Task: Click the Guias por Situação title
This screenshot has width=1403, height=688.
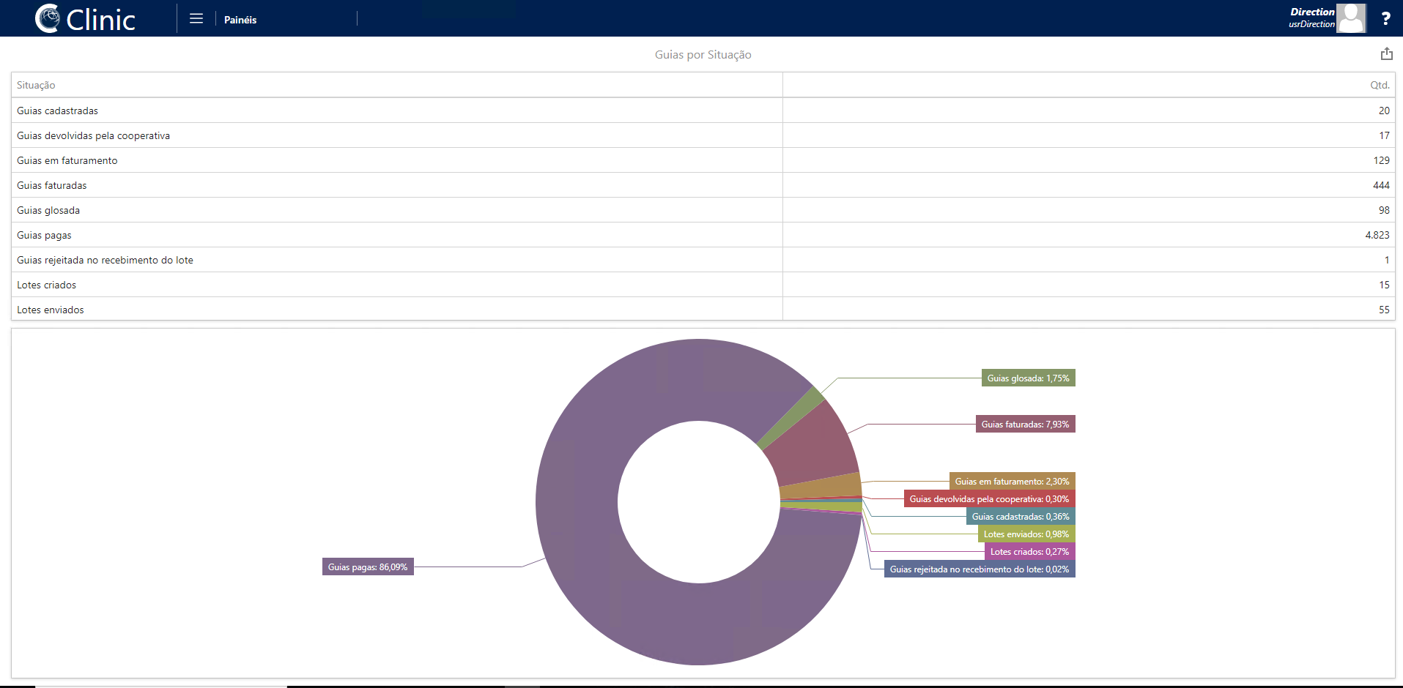Action: (703, 55)
